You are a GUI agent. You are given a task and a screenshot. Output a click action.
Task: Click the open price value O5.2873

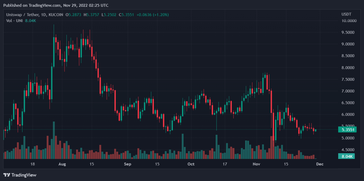tap(73, 15)
